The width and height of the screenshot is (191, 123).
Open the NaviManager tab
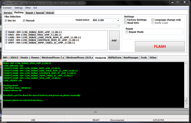click(x=131, y=58)
